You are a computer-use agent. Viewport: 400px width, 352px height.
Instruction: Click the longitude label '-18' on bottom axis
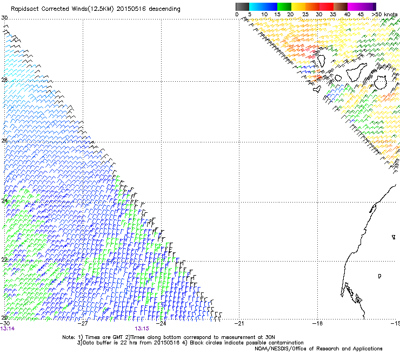(317, 323)
